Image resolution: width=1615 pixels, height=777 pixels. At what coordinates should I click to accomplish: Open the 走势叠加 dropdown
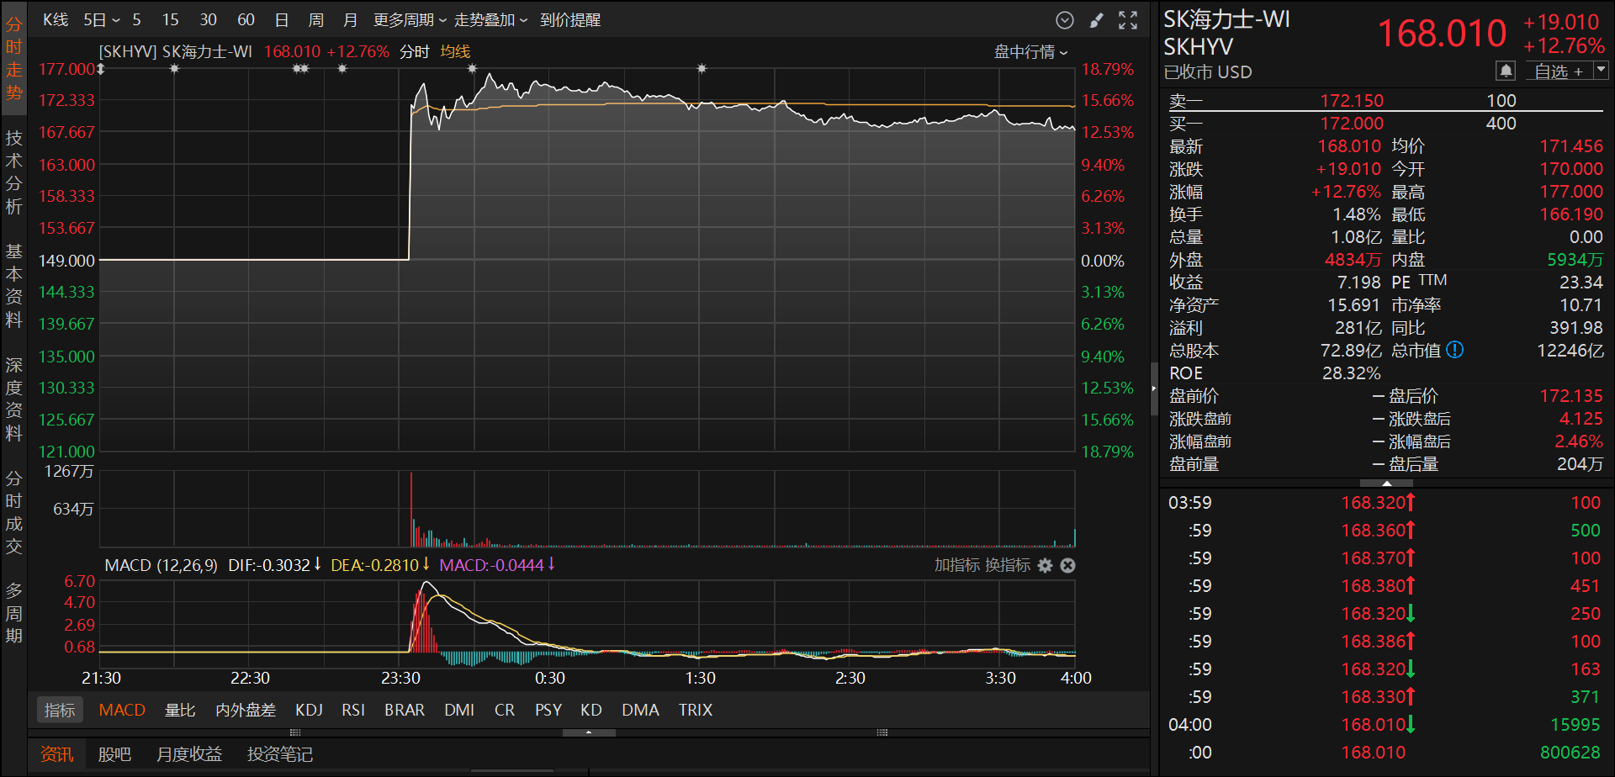pyautogui.click(x=490, y=20)
